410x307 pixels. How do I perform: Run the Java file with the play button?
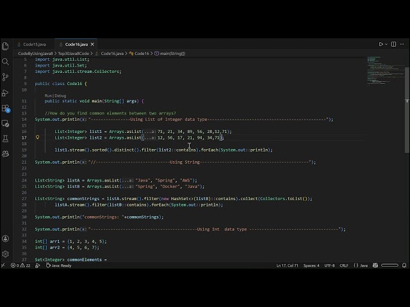[x=381, y=44]
